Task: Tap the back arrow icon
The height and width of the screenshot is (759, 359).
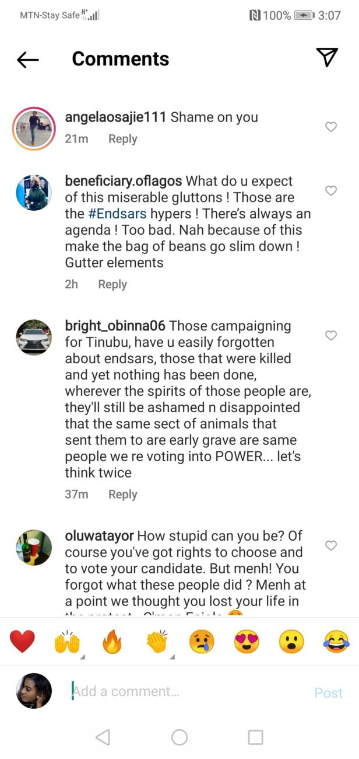Action: pyautogui.click(x=28, y=59)
